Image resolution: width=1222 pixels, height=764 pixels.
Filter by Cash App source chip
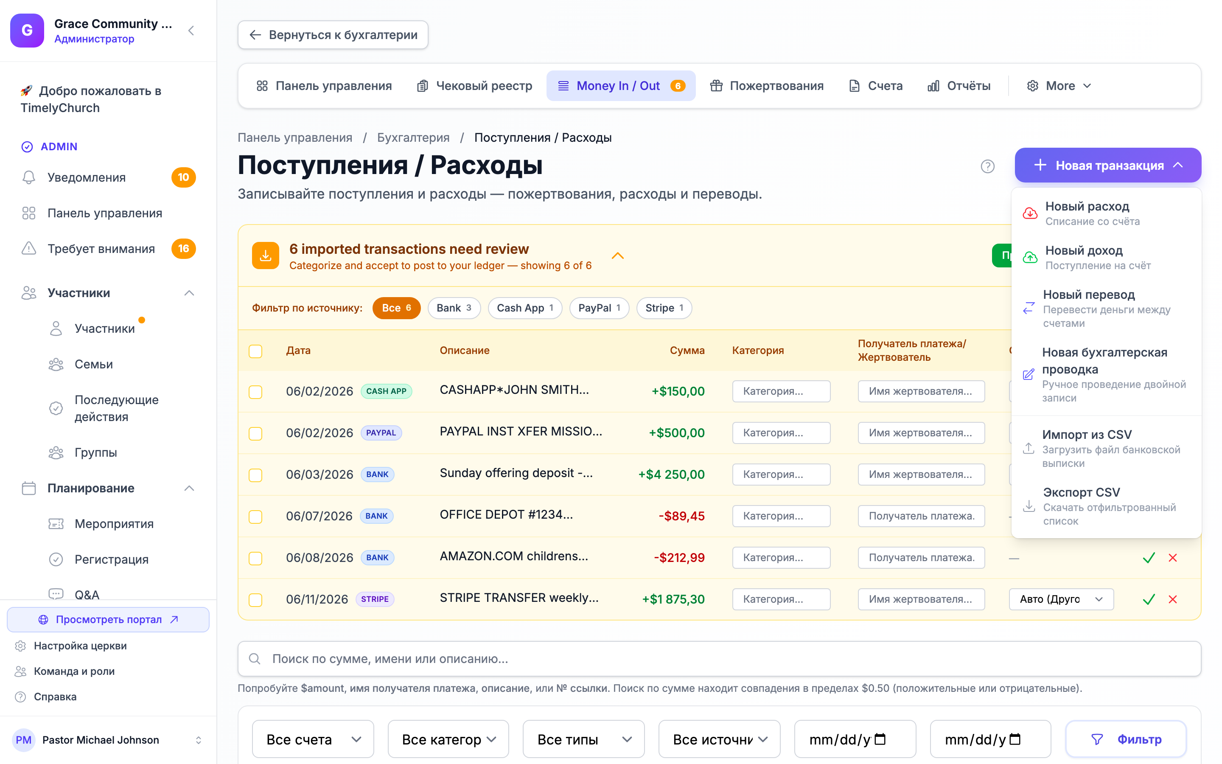(524, 308)
